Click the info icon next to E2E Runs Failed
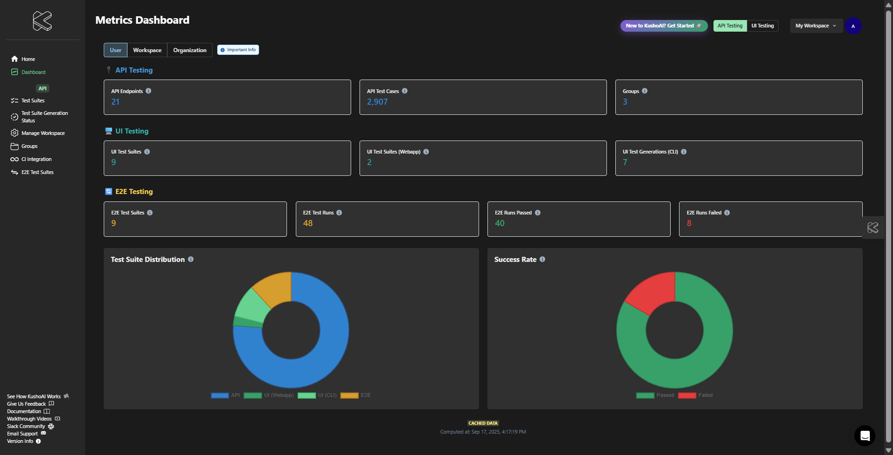 [727, 213]
